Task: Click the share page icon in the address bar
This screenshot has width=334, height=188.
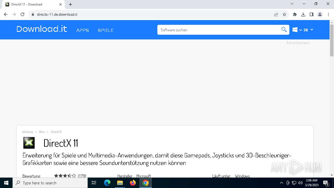Action: point(276,14)
